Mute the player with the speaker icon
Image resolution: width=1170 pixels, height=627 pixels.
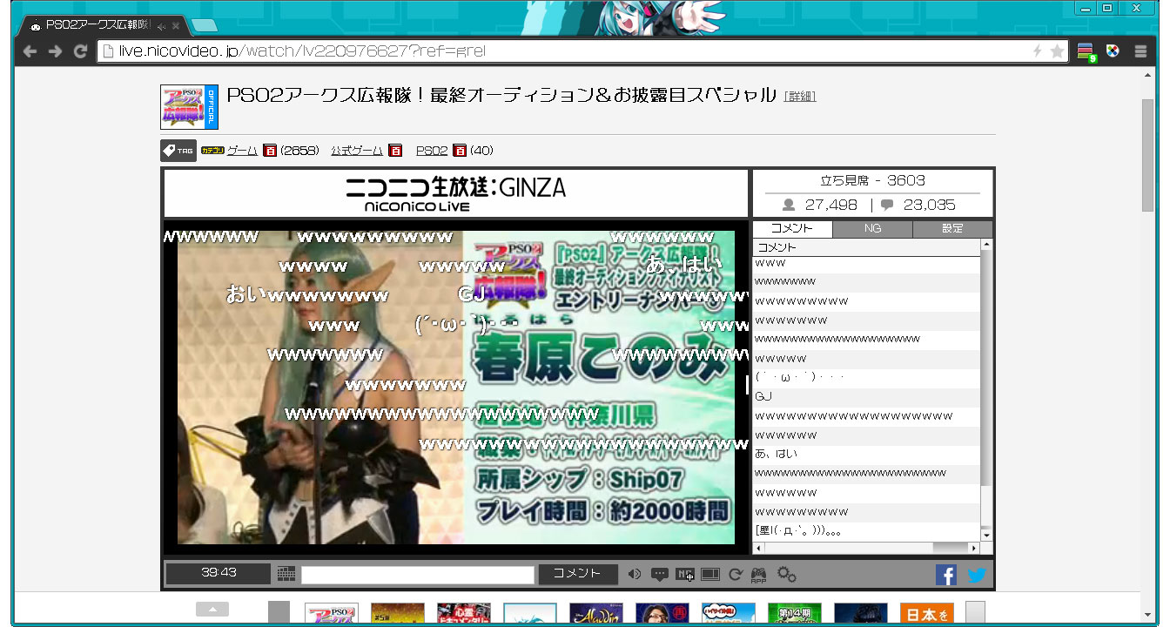point(635,574)
